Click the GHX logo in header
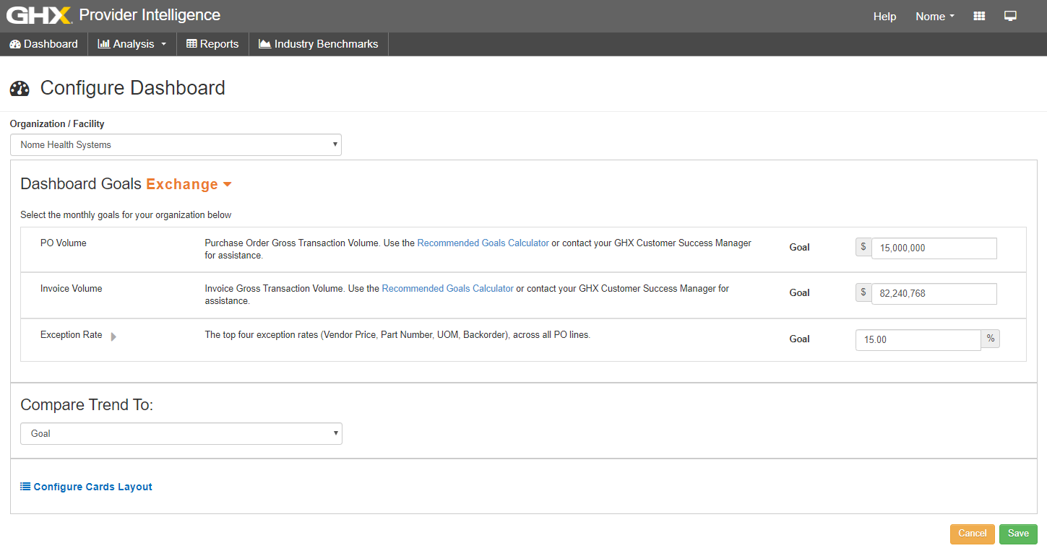The height and width of the screenshot is (556, 1047). (x=39, y=15)
